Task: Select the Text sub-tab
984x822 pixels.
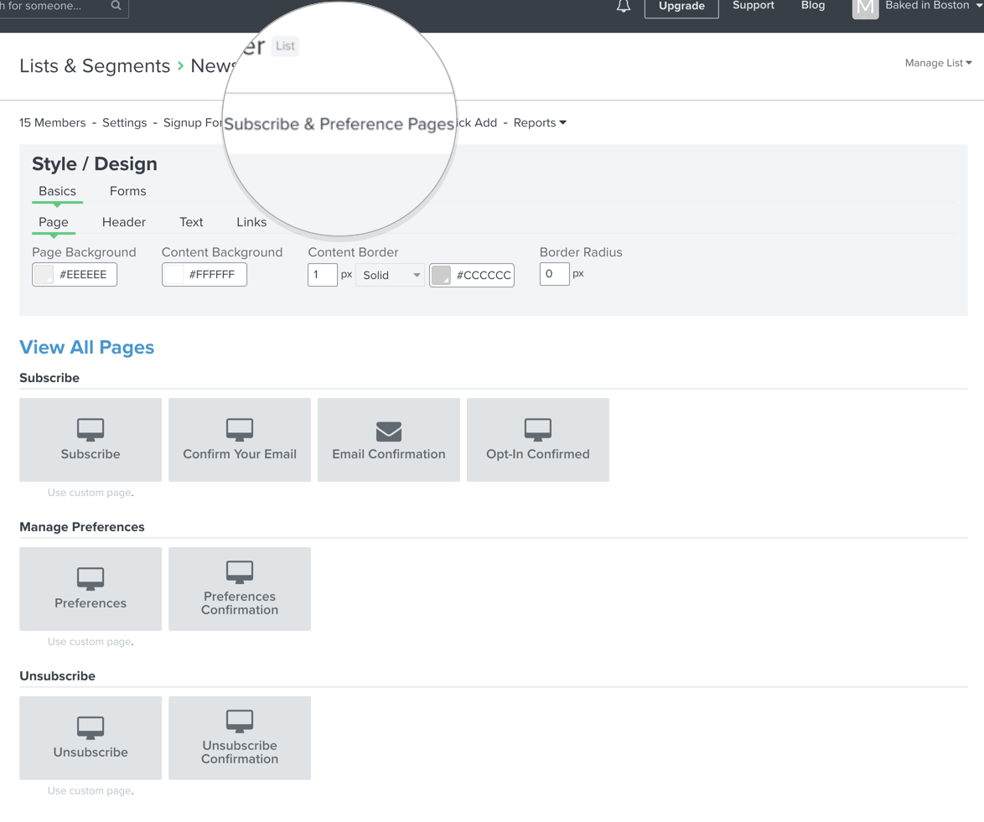Action: [x=191, y=222]
